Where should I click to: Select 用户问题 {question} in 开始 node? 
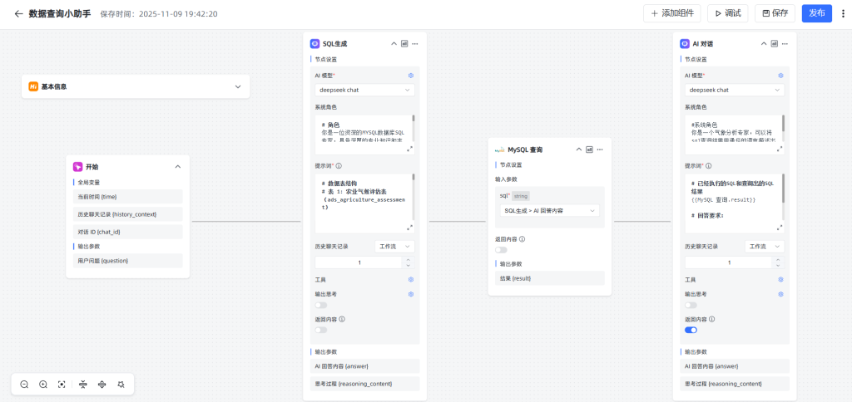[x=127, y=261]
